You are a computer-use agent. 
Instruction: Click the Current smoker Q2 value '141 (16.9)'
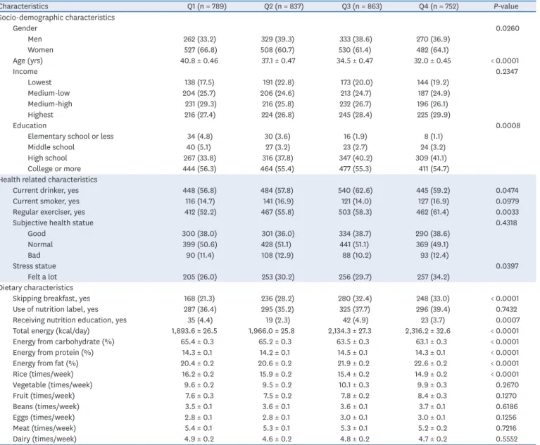[278, 201]
